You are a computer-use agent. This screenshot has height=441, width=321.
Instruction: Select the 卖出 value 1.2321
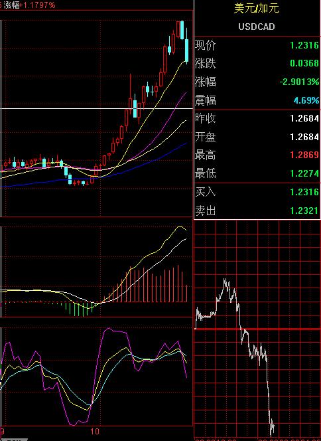304,211
